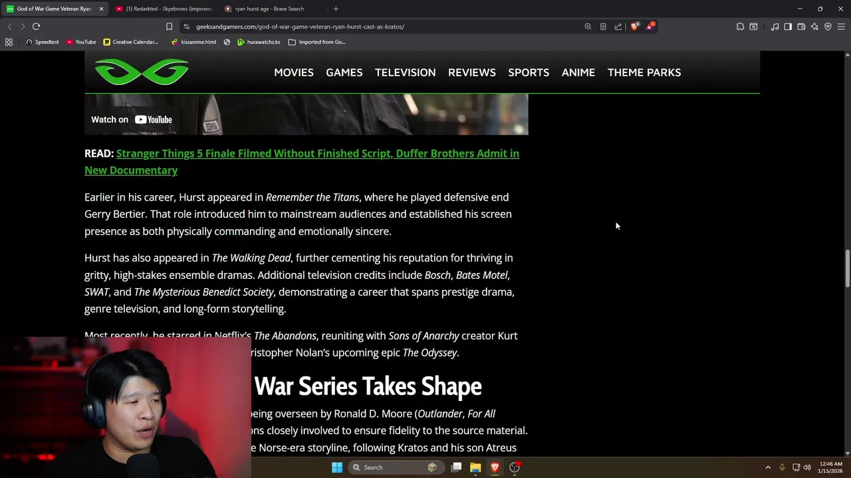The image size is (851, 478).
Task: Reload the page with the refresh icon
Action: pos(36,27)
